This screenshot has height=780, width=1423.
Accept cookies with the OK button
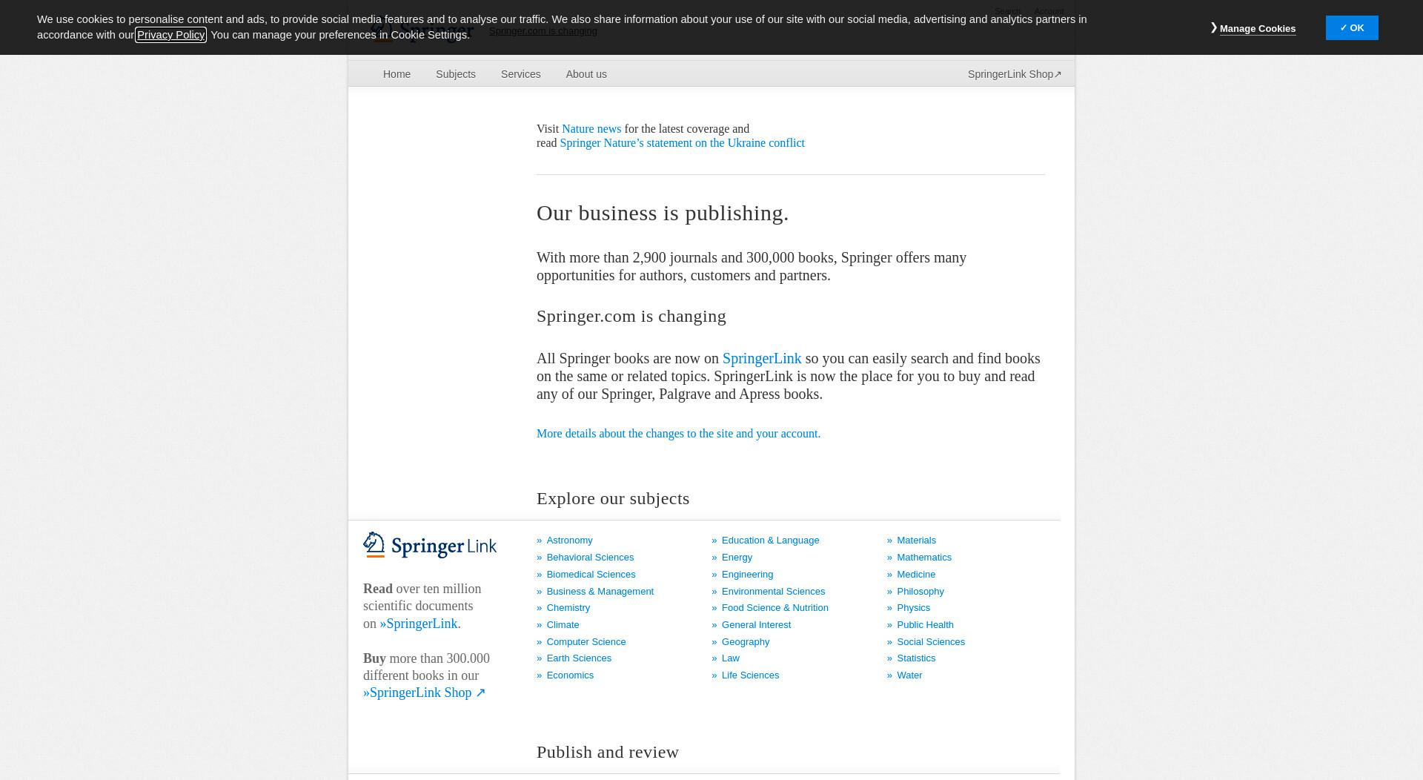coord(1352,28)
